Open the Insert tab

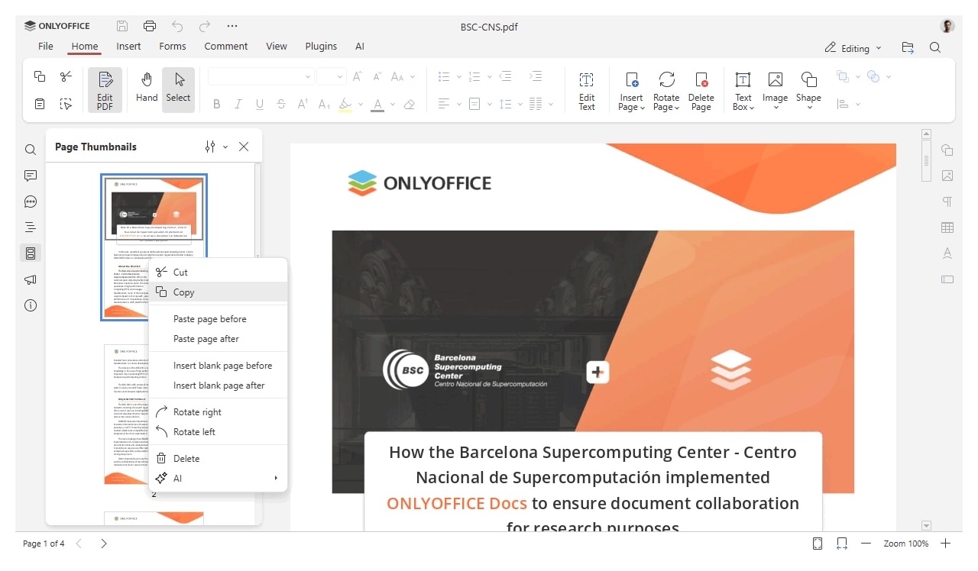tap(128, 46)
